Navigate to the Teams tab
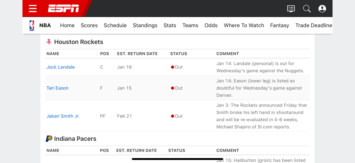This screenshot has width=355, height=163. pos(190,26)
